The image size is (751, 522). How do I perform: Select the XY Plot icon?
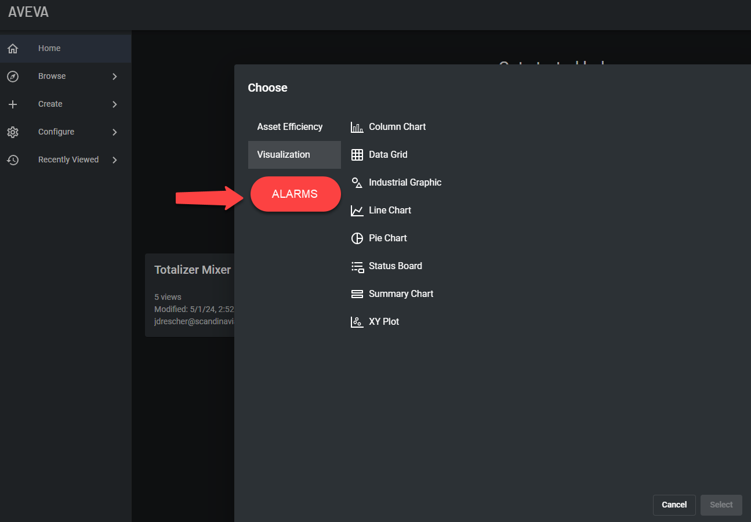[x=357, y=322]
